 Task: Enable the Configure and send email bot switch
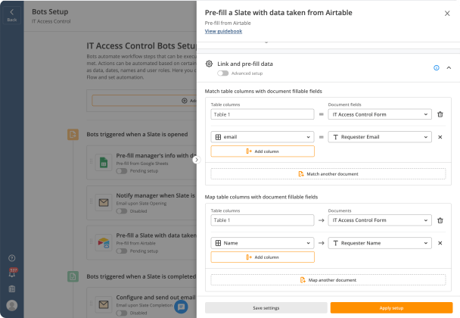122,313
